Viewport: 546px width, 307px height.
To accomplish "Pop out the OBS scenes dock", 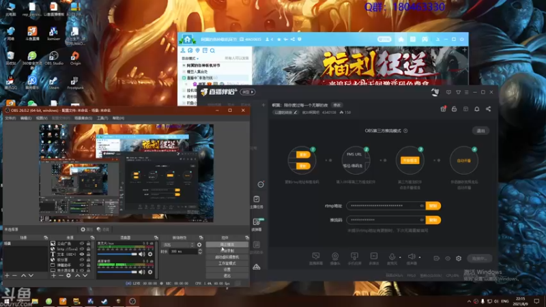I will coord(46,237).
